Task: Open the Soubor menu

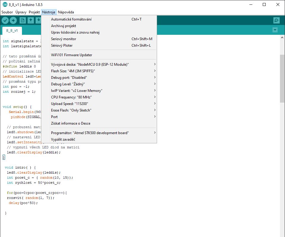Action: (7, 12)
